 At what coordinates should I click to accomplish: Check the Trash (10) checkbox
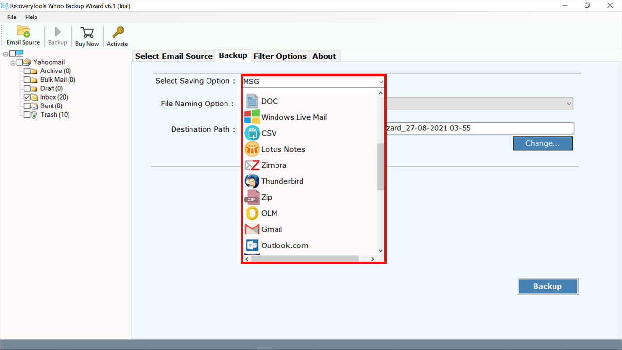pyautogui.click(x=27, y=115)
